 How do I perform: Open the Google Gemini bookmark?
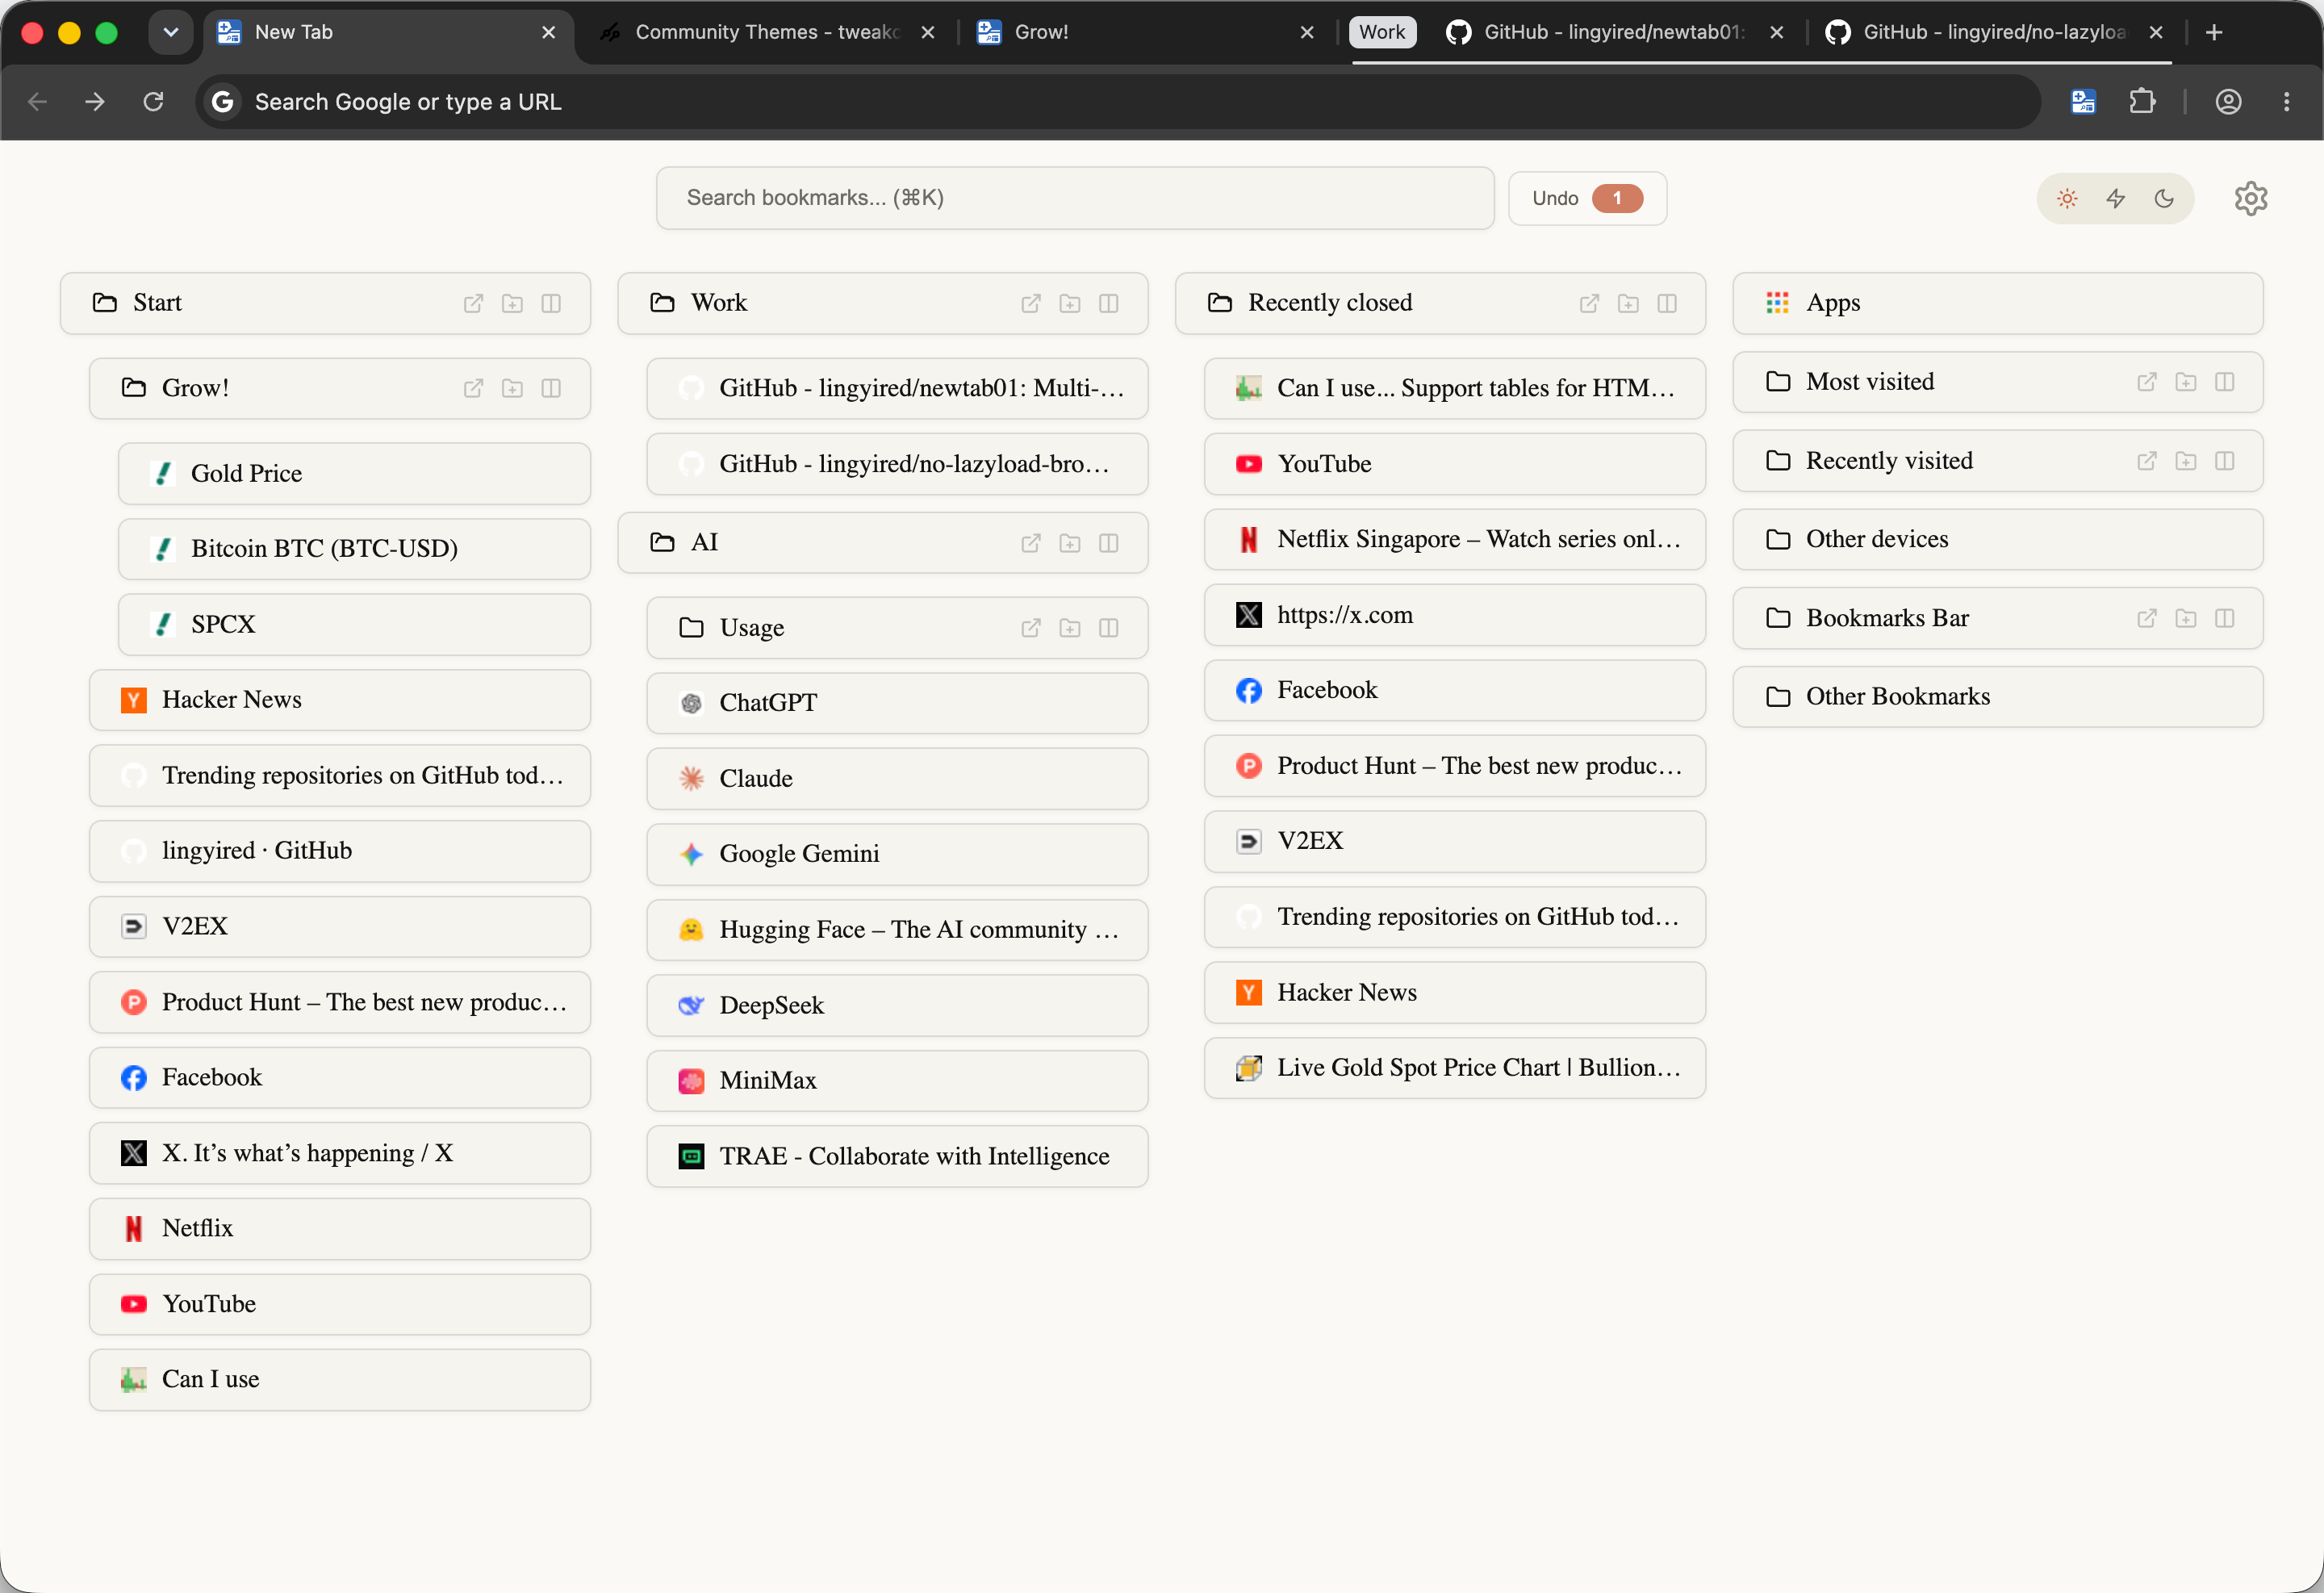point(897,854)
